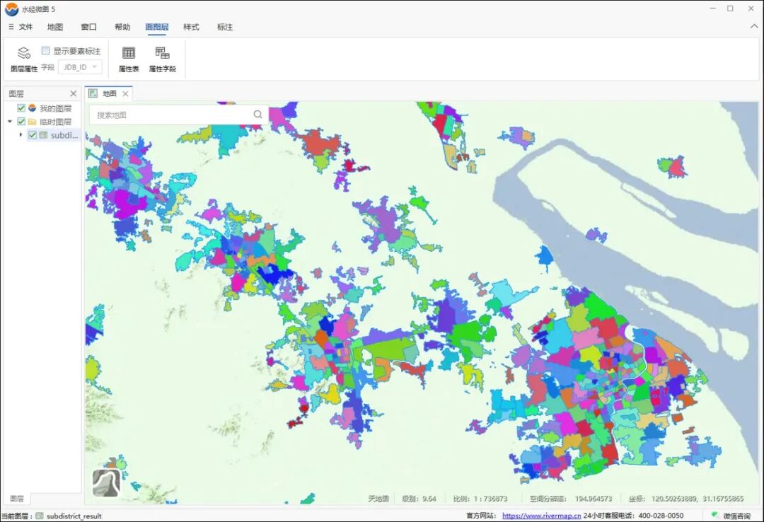
Task: Click the search magnifier icon in map
Action: point(257,115)
